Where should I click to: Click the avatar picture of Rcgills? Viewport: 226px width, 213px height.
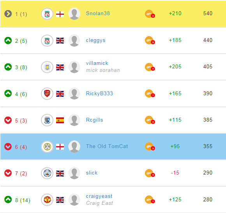point(74,120)
